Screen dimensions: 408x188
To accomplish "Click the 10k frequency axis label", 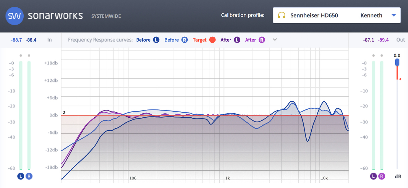I will 324,178.
